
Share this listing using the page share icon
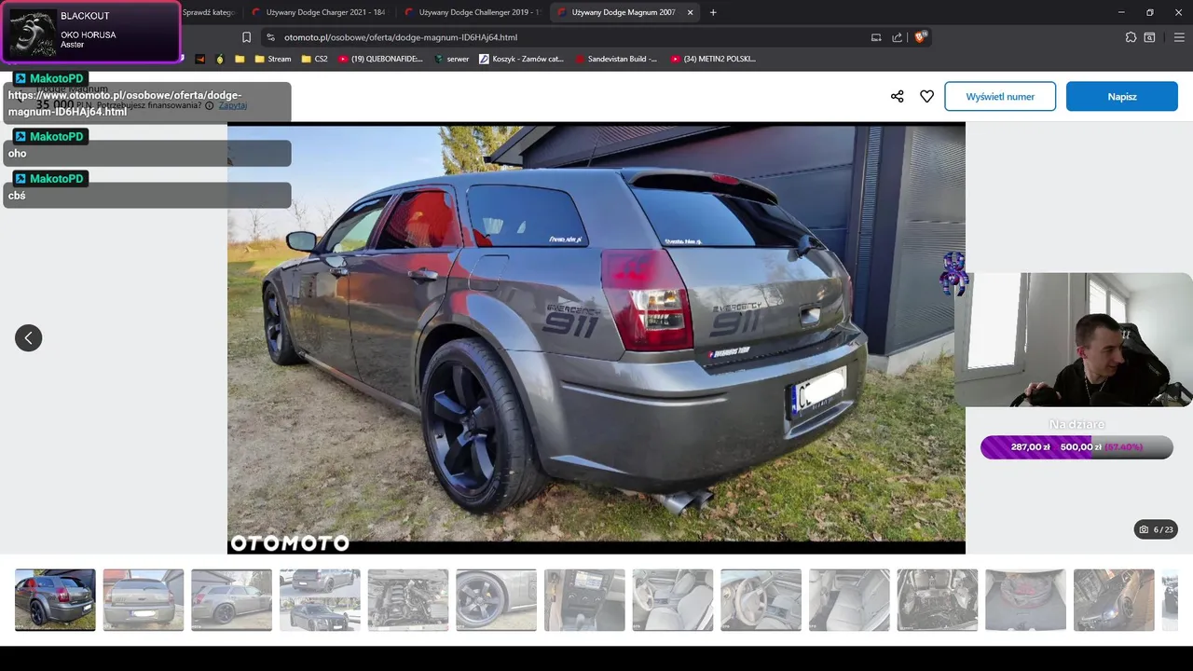pyautogui.click(x=898, y=96)
